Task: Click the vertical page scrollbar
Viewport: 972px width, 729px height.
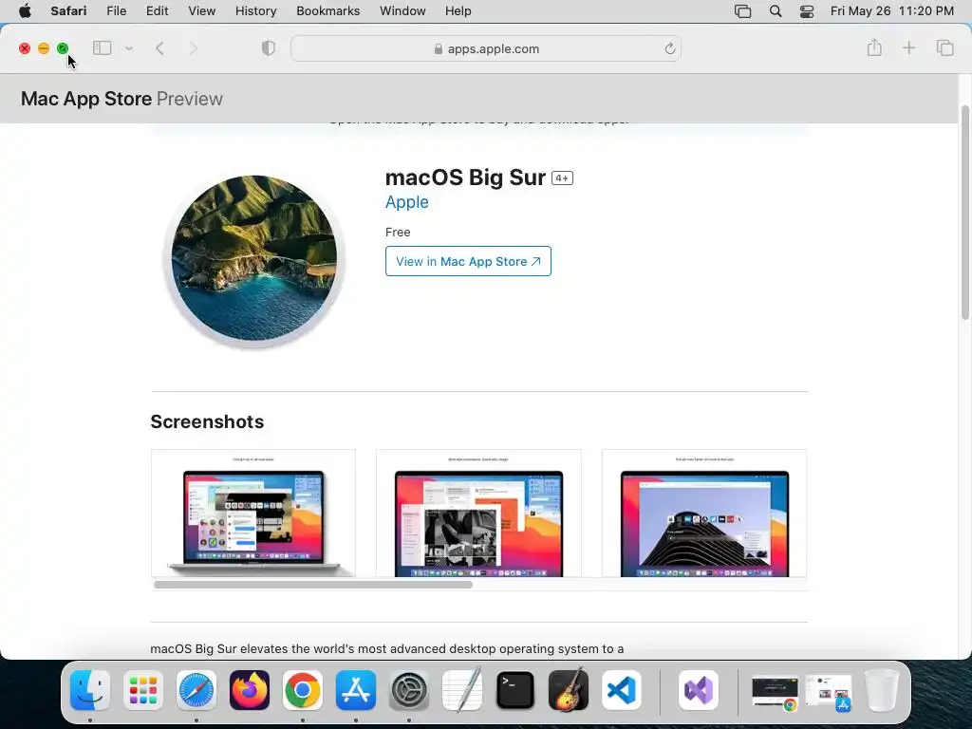Action: coord(965,212)
